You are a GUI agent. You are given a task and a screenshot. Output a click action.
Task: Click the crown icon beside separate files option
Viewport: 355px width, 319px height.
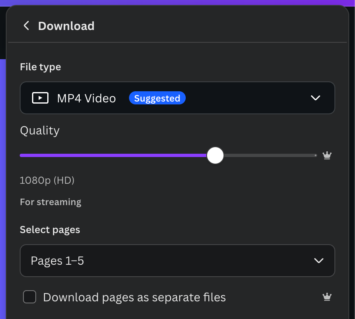[x=327, y=297]
